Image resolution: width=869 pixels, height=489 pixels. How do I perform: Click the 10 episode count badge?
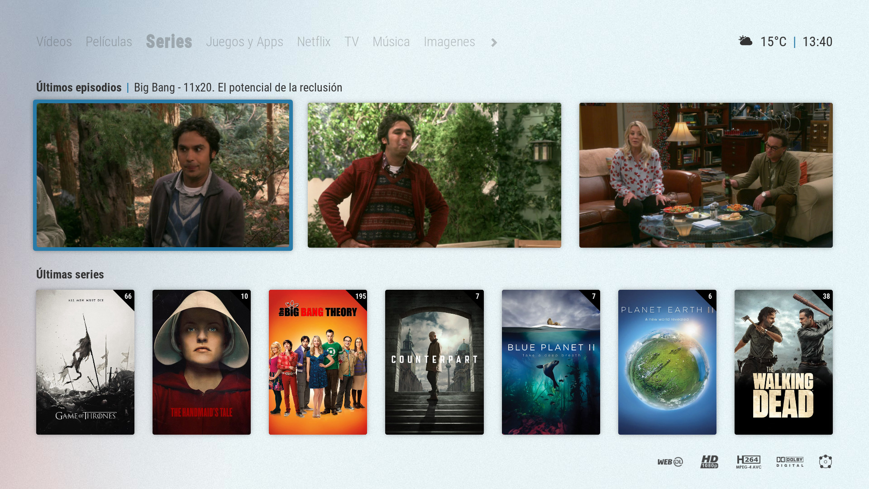(244, 297)
